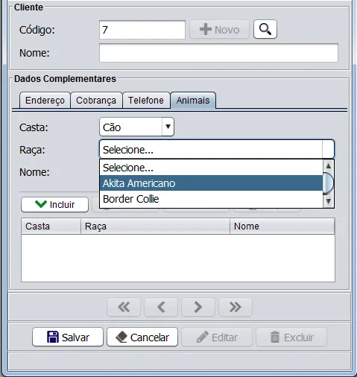Go to previous record arrow
Viewport: 357px width, 377px height.
click(161, 307)
